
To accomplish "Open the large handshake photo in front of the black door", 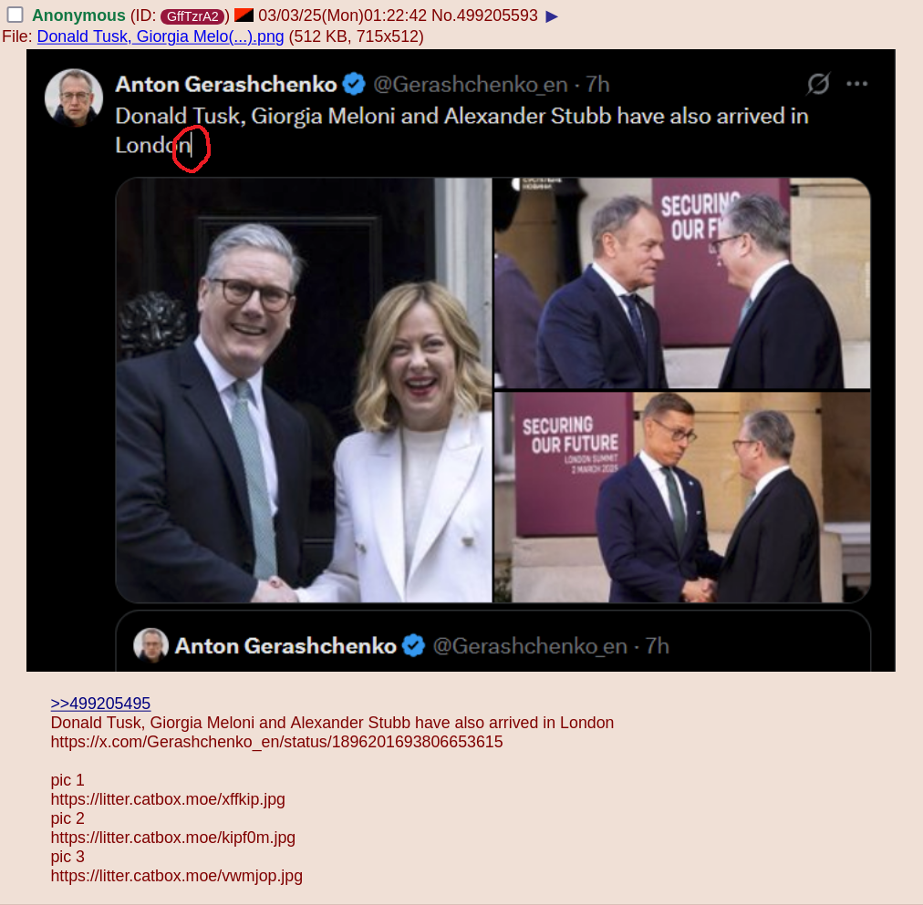I will click(x=304, y=390).
